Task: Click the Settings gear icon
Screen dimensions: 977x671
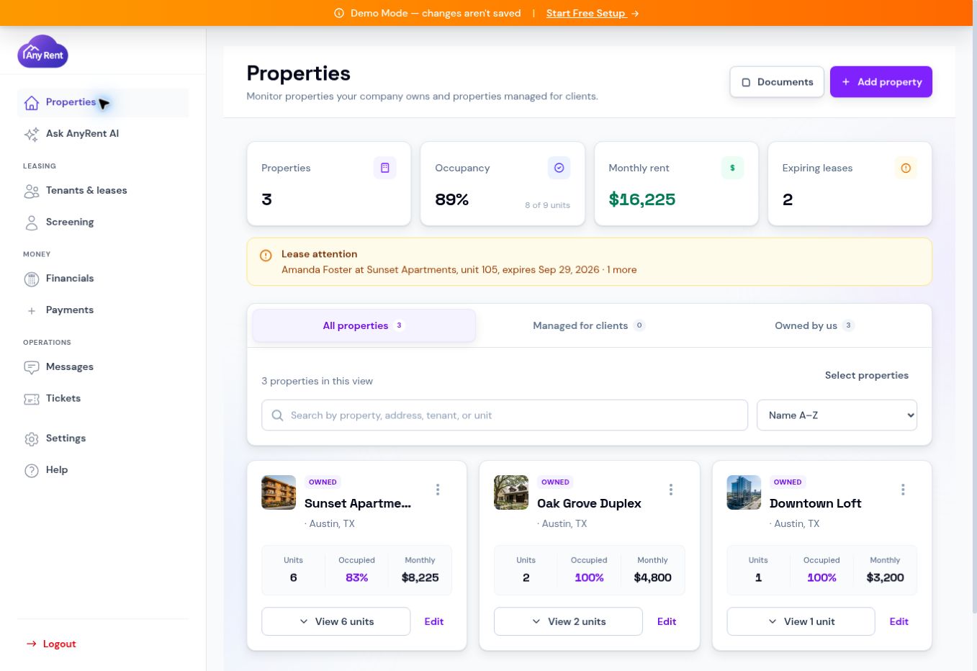Action: tap(32, 438)
